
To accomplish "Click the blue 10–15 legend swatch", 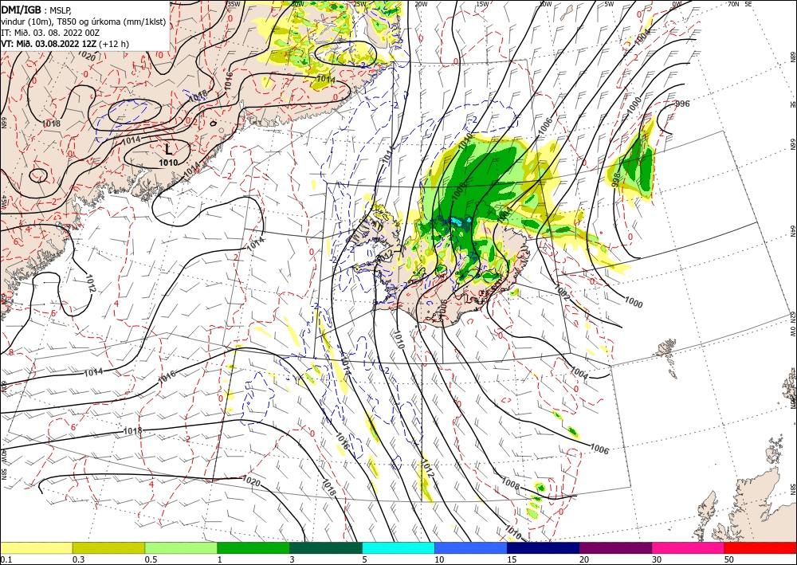I will [x=471, y=547].
